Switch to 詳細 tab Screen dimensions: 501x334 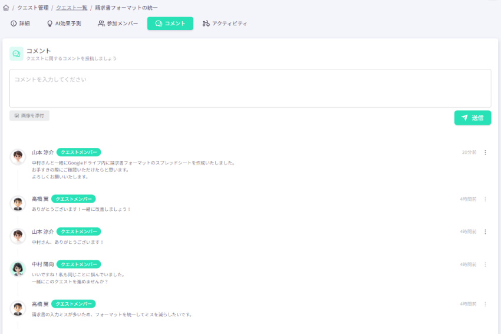tap(20, 24)
